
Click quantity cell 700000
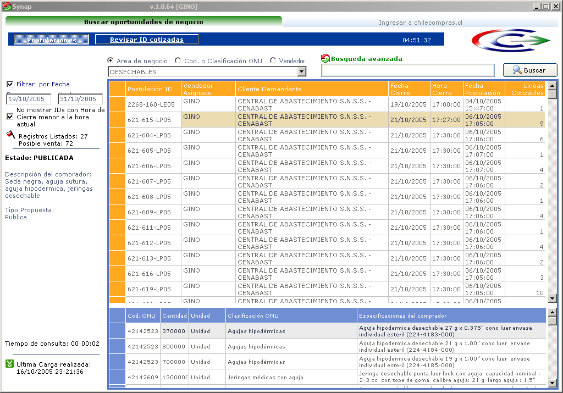point(174,362)
